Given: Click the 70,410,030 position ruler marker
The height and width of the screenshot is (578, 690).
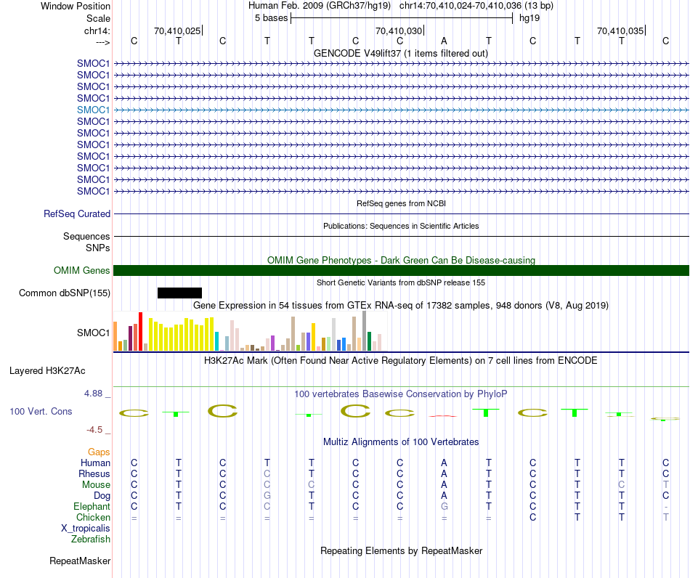Looking at the screenshot, I should pos(399,30).
